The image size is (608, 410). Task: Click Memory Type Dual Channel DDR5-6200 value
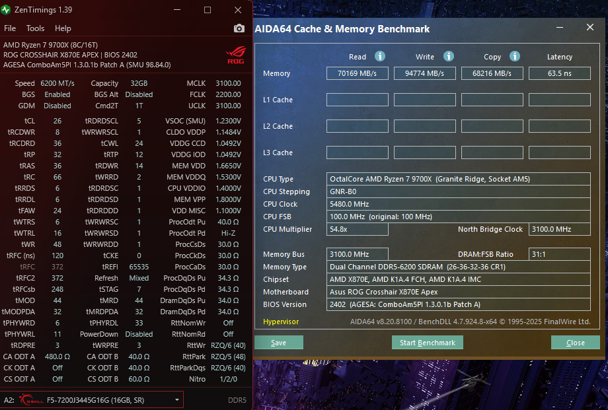[x=459, y=267]
